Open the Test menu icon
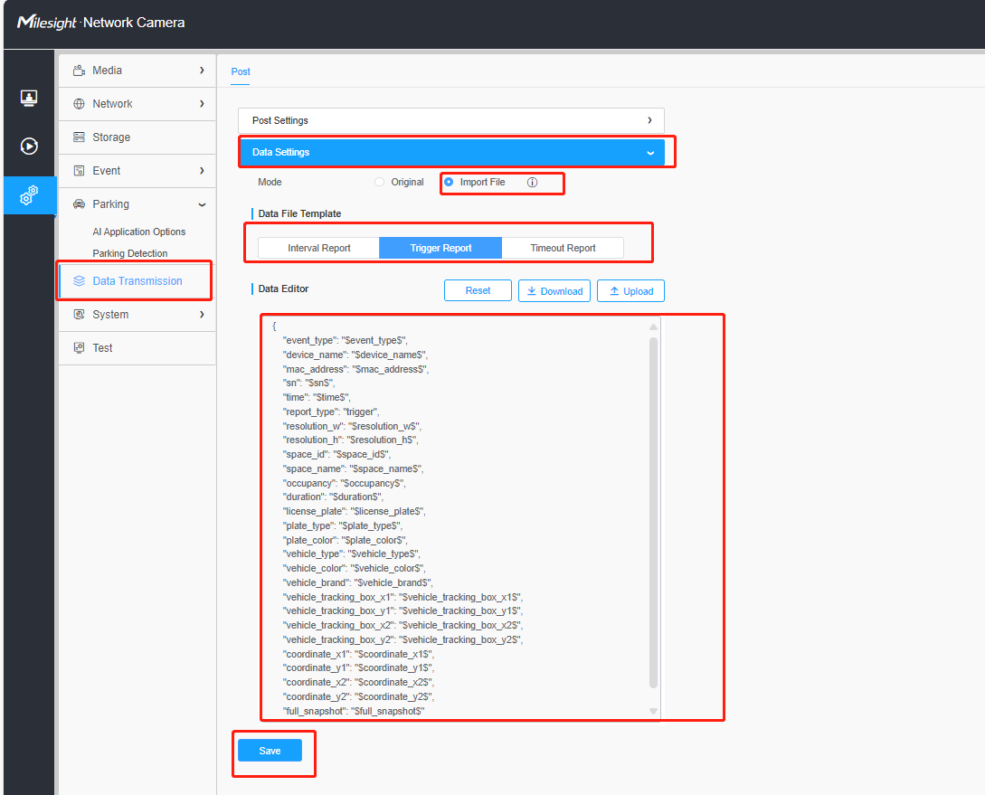The width and height of the screenshot is (985, 795). point(79,348)
